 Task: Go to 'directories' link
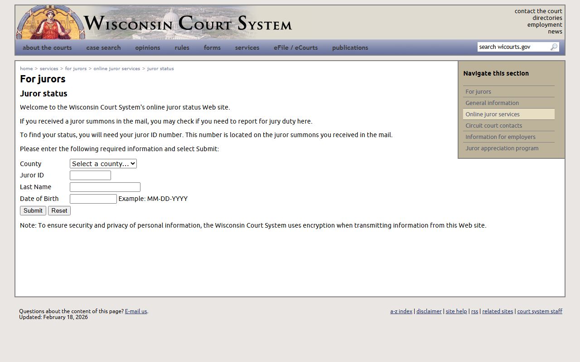(547, 18)
